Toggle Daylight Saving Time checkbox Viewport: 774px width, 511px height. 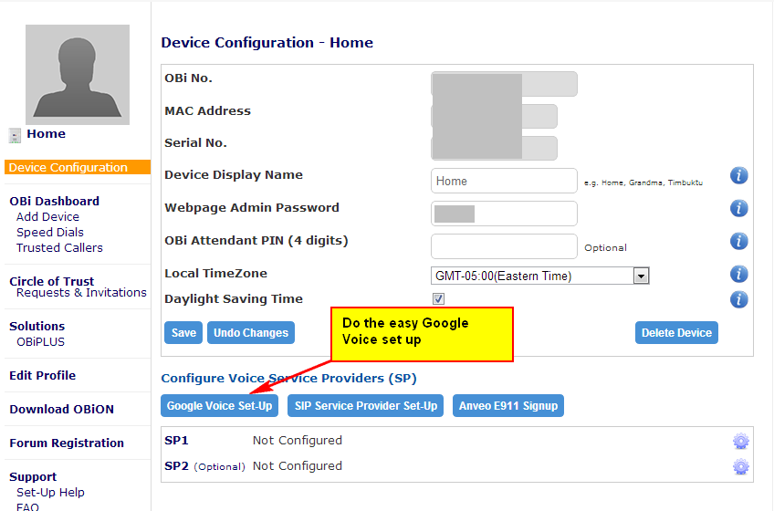(x=438, y=298)
